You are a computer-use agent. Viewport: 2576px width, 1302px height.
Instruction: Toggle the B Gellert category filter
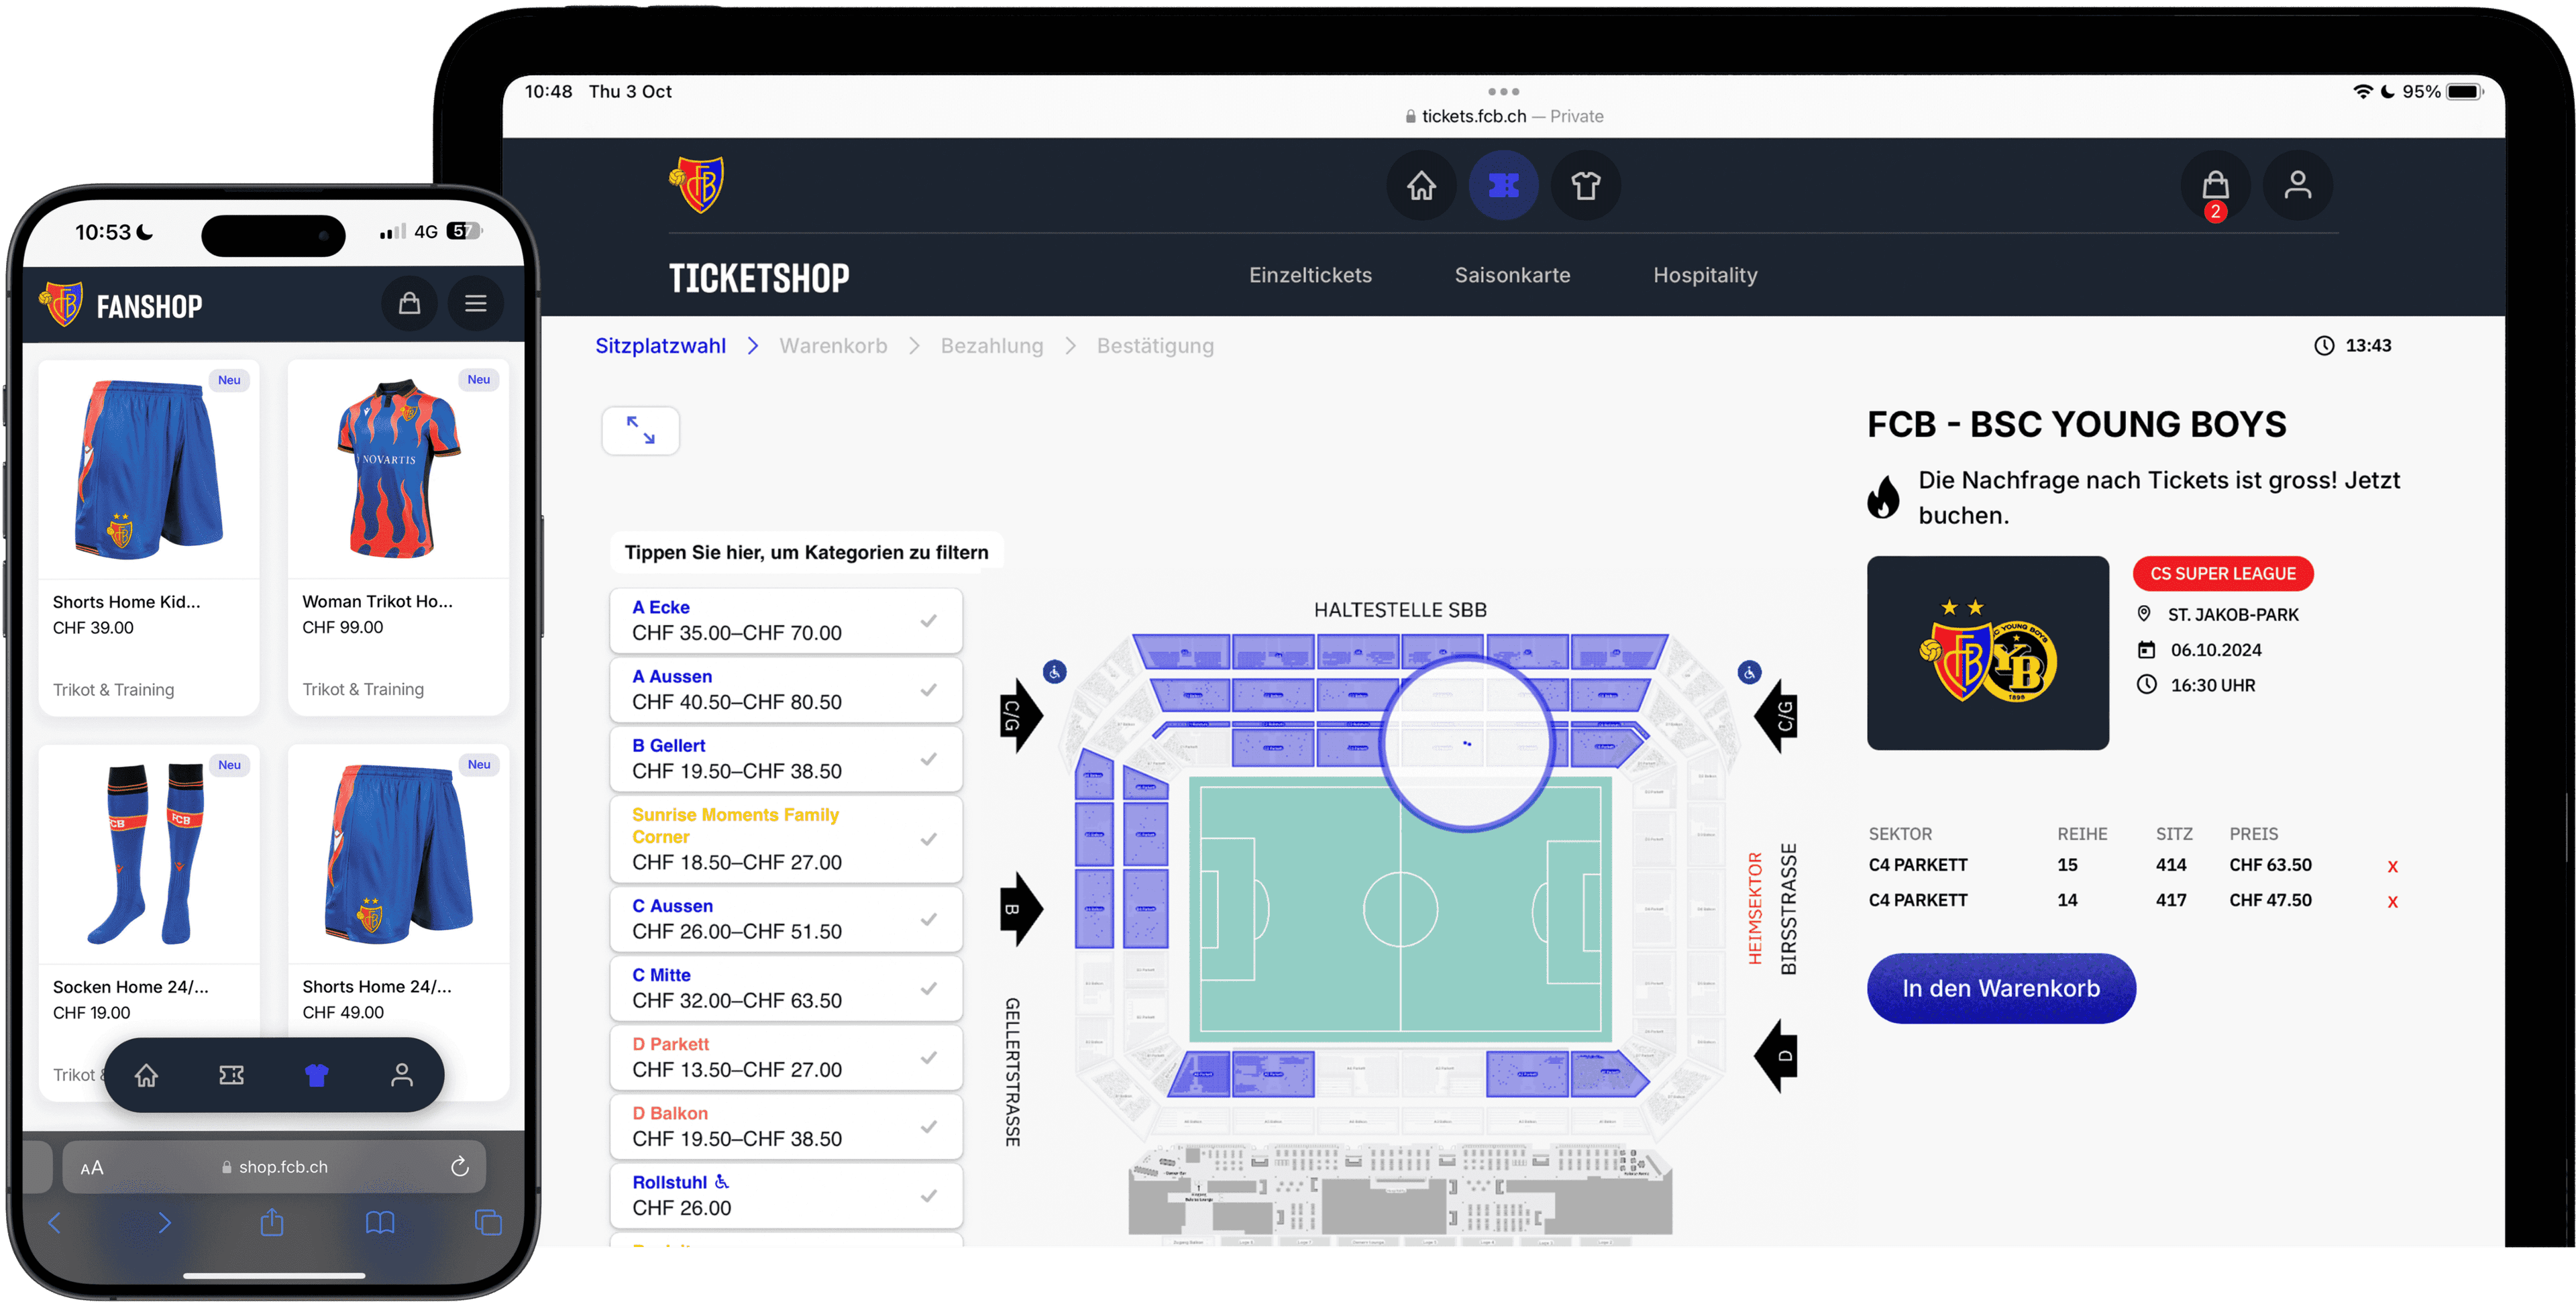785,758
